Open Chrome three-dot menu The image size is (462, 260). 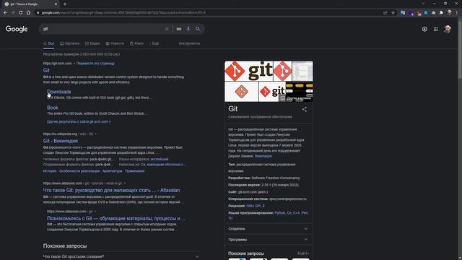pos(457,13)
